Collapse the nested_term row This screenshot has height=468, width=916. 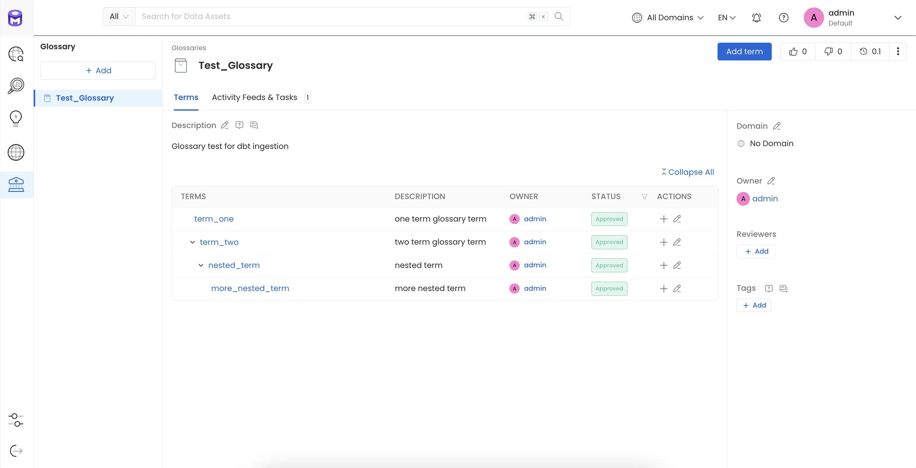tap(201, 265)
